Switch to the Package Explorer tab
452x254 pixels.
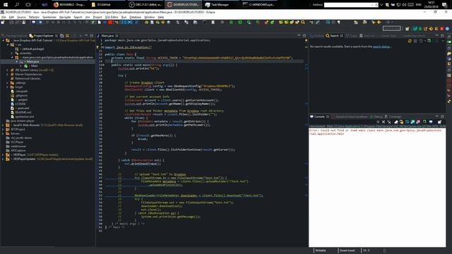click(x=14, y=36)
